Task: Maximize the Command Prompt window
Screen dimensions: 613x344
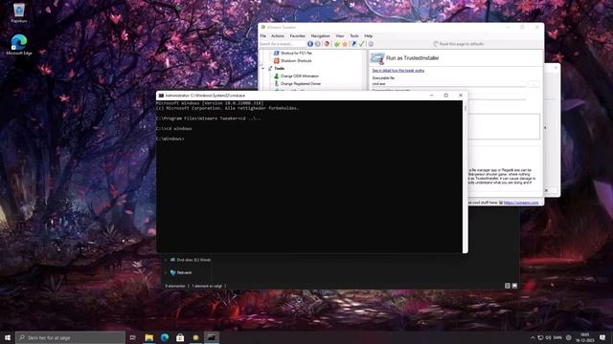Action: point(445,96)
